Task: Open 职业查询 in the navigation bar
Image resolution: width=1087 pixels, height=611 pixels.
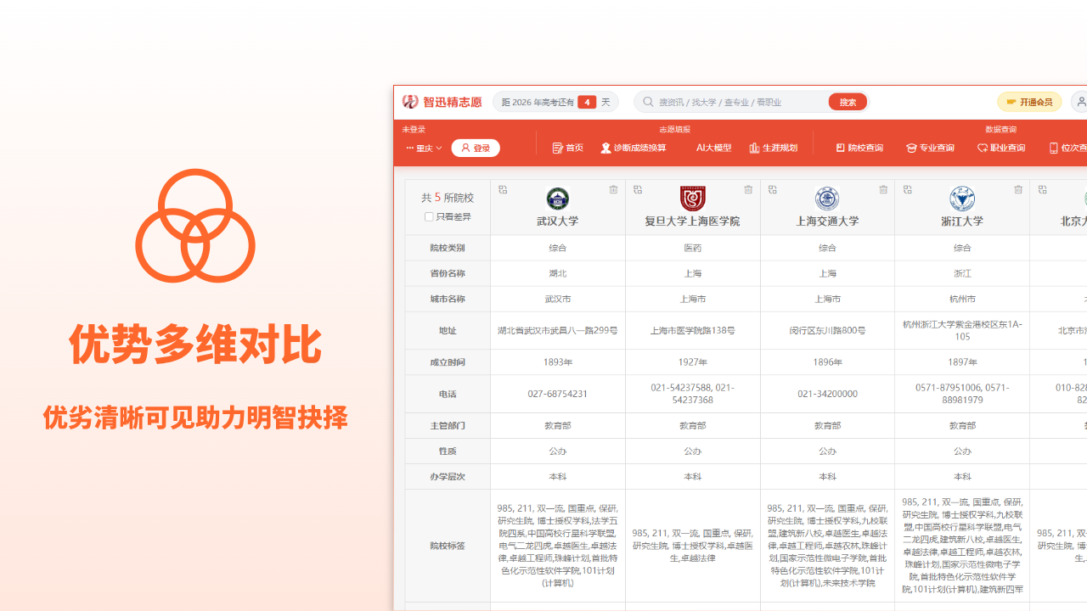Action: pos(1001,148)
